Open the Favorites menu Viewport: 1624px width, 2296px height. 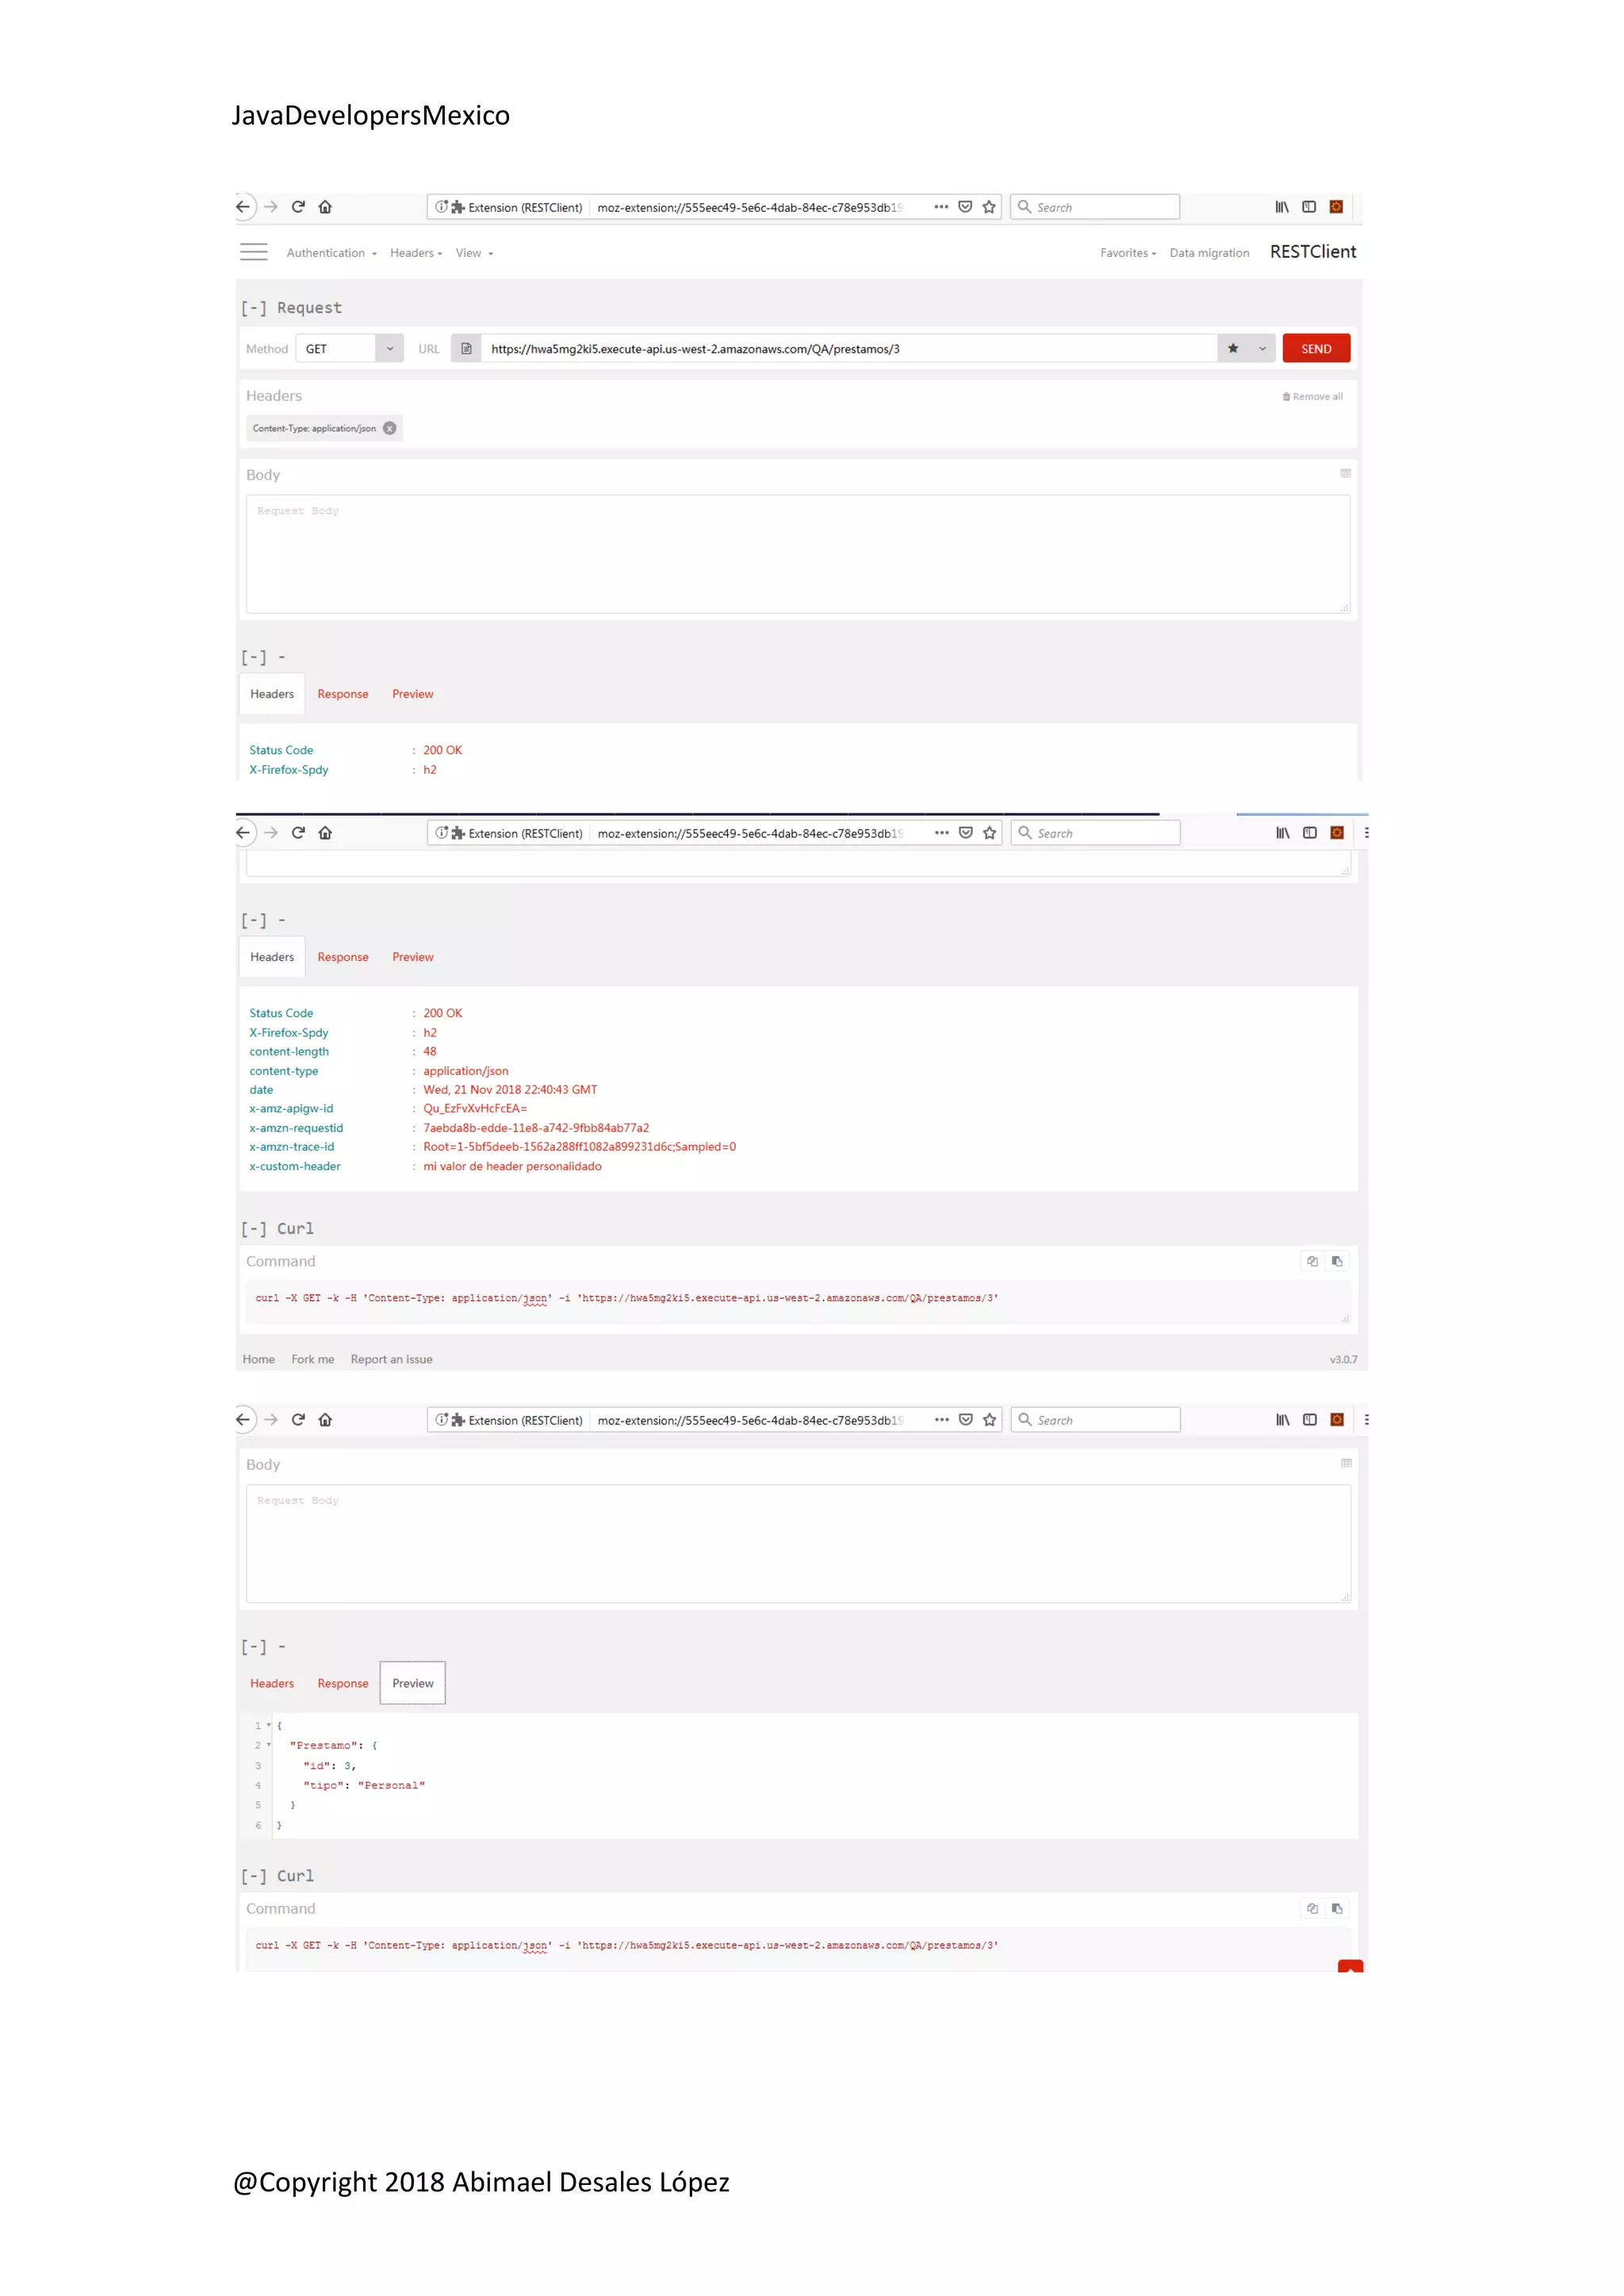[1127, 253]
